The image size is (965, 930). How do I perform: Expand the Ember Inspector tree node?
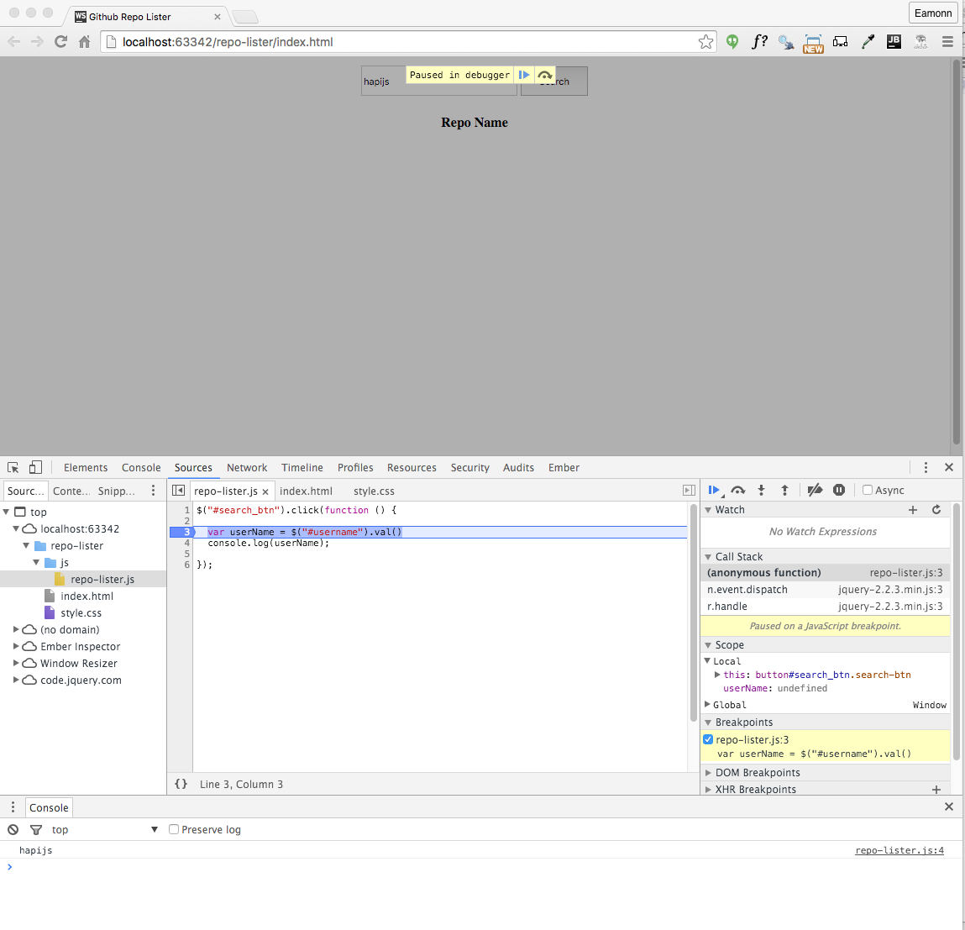[16, 646]
